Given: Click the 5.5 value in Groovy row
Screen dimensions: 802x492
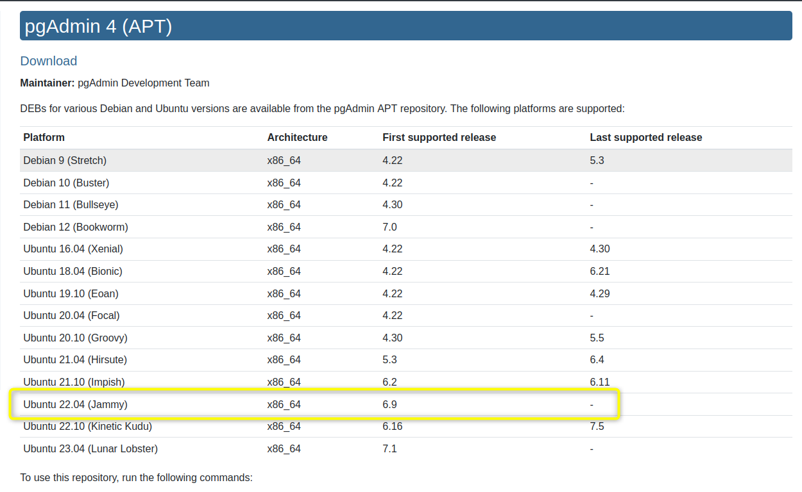Looking at the screenshot, I should coord(597,338).
